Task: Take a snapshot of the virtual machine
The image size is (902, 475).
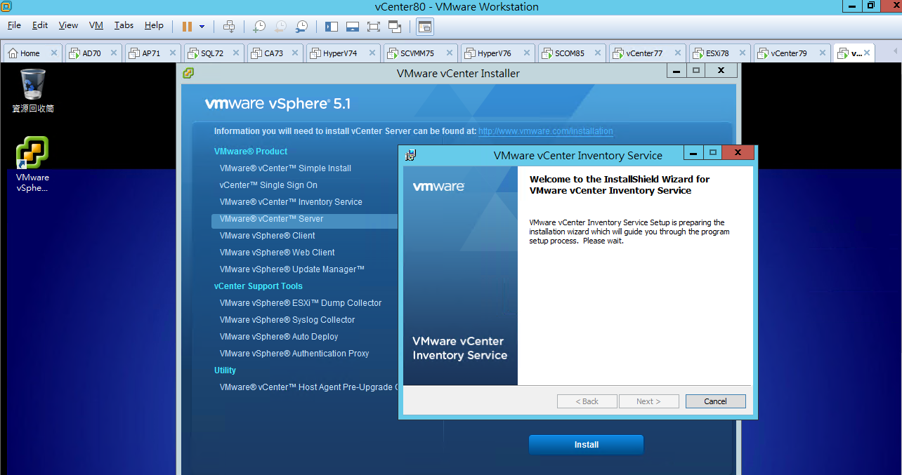Action: (259, 26)
